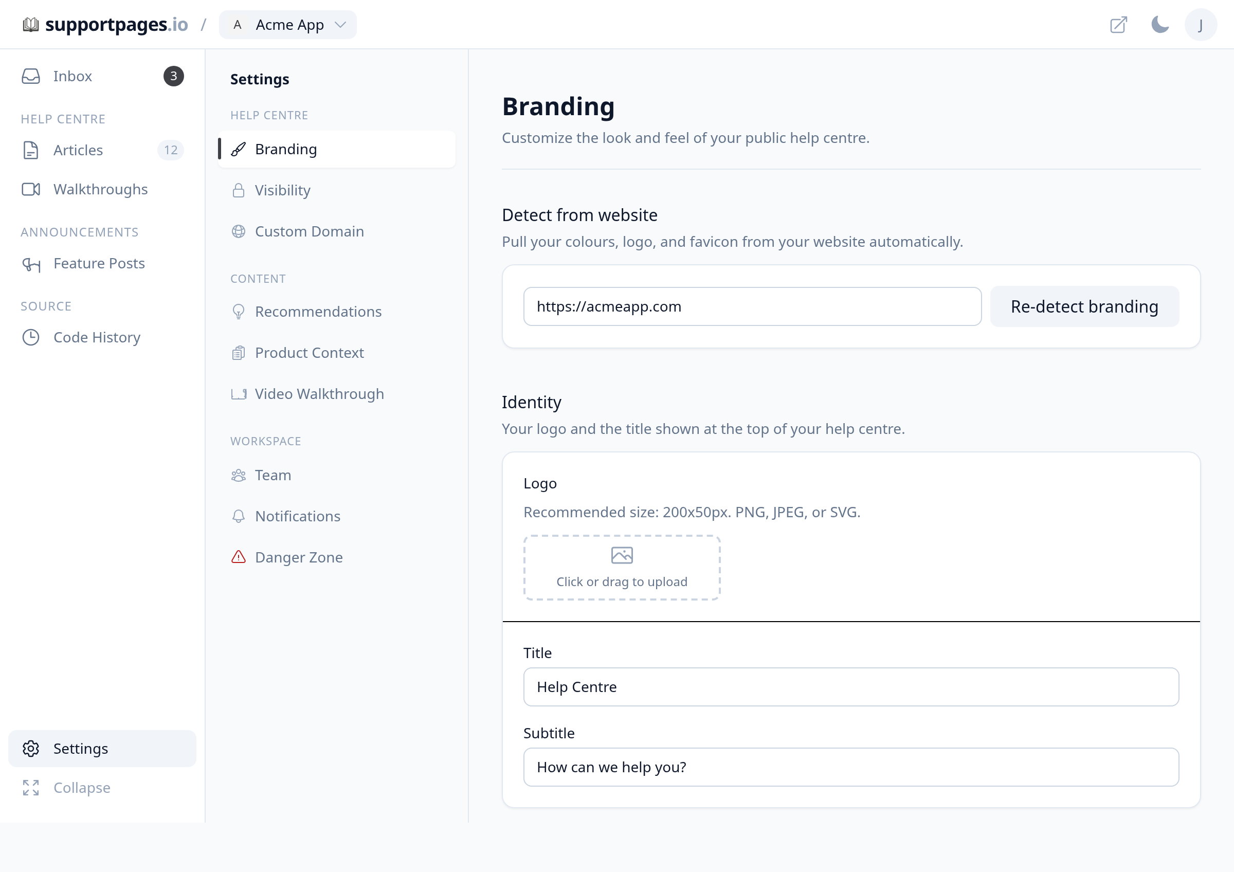Screen dimensions: 1234x872
Task: Open Feature Posts announcements
Action: [102, 263]
